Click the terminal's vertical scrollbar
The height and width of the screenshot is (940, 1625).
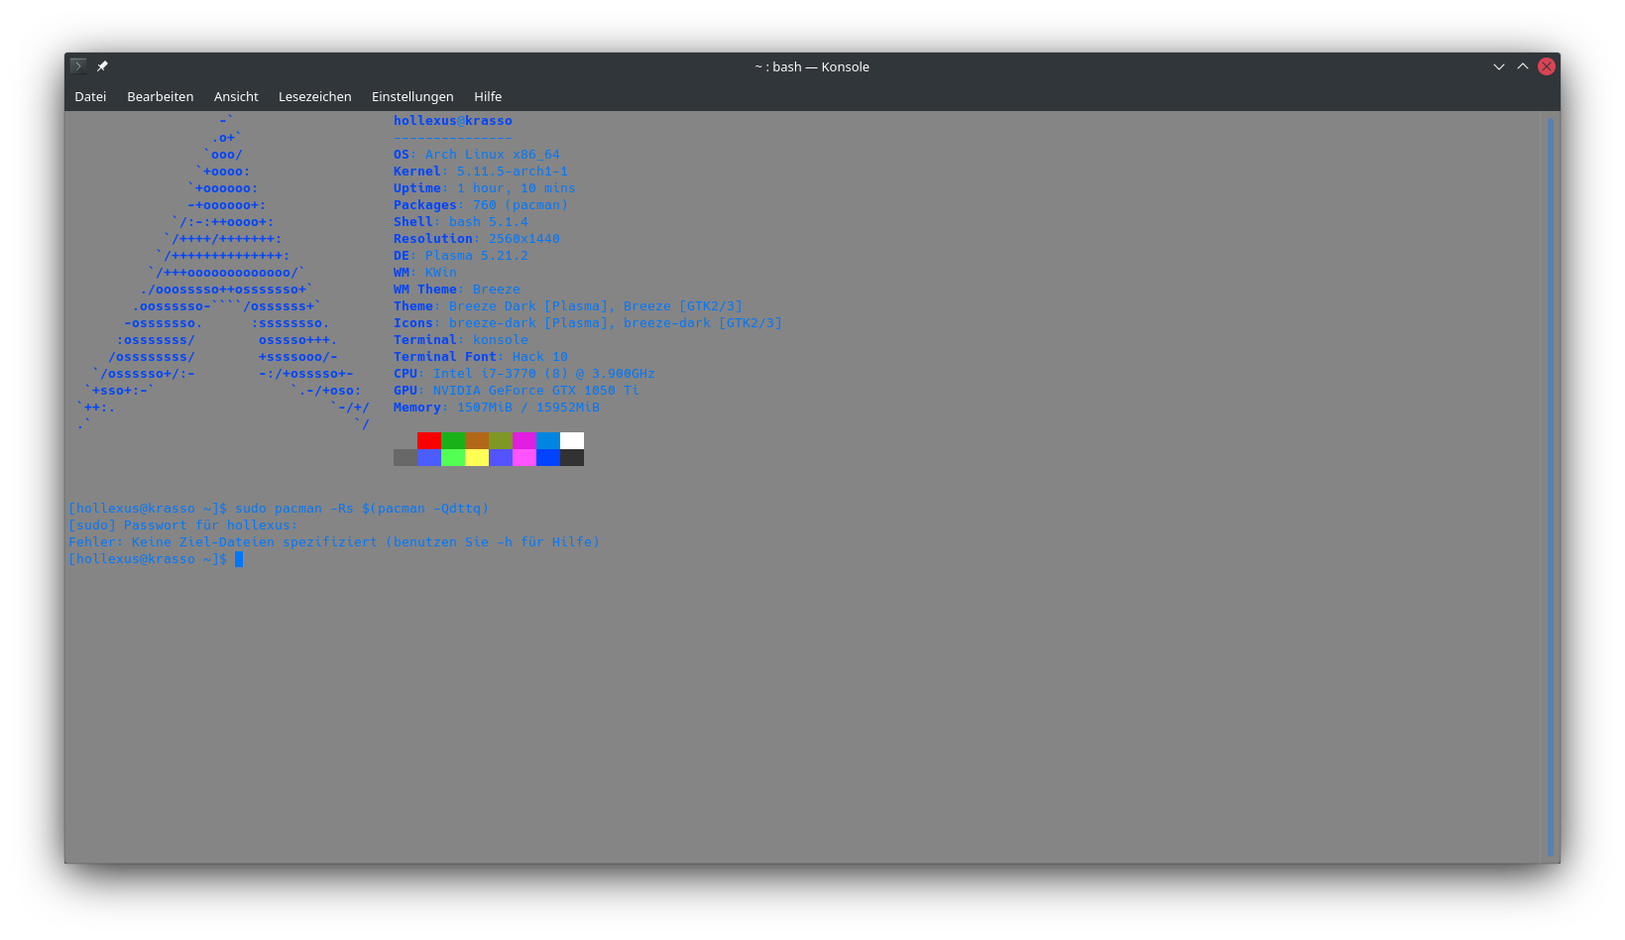[1550, 486]
